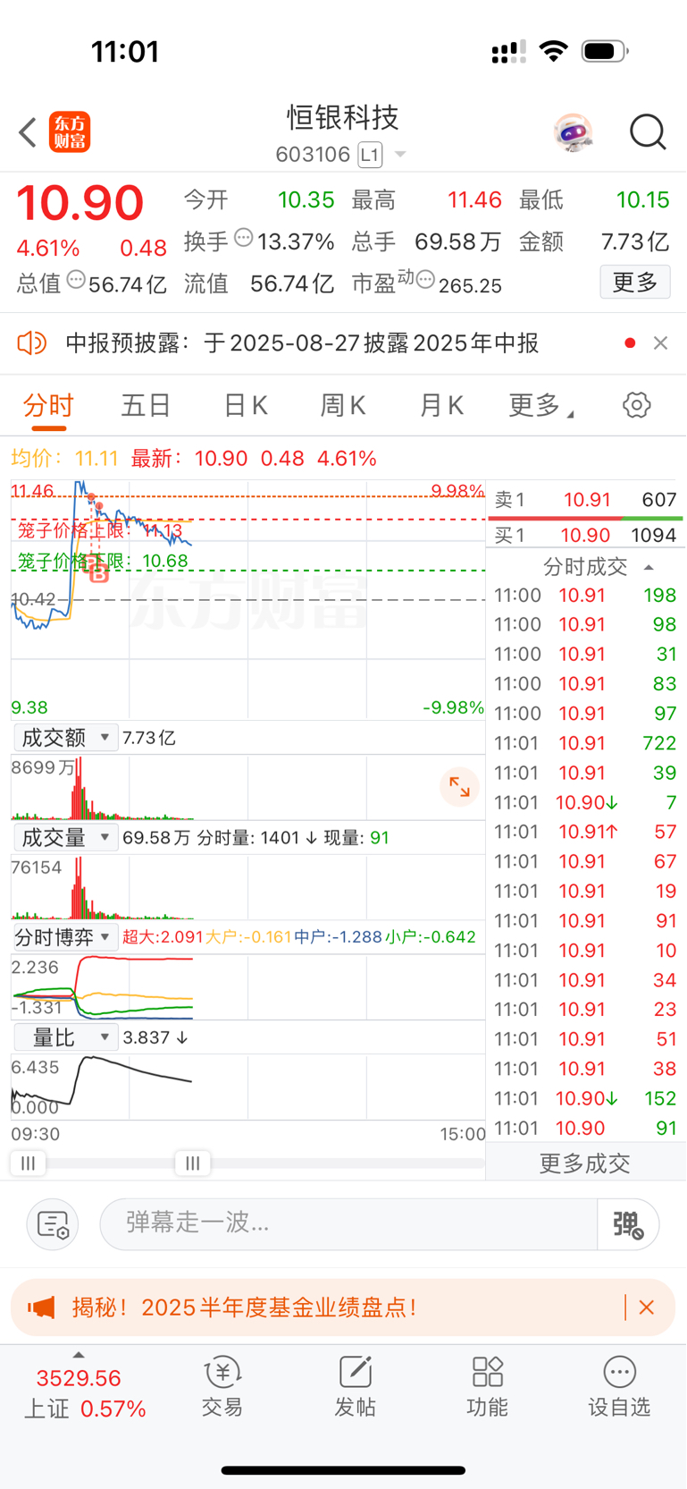Open the 分时博弈 indicator dropdown
This screenshot has width=687, height=1489.
pyautogui.click(x=65, y=937)
